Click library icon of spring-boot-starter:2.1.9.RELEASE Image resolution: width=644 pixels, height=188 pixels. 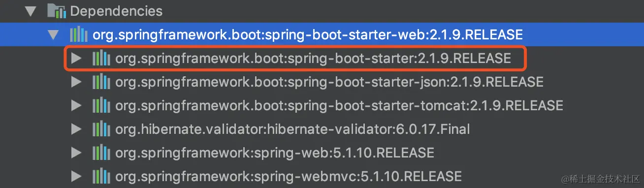pos(101,59)
